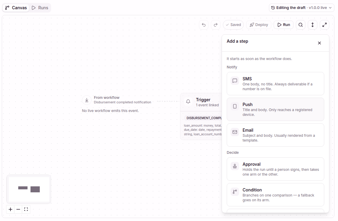
Task: Click the Email envelope icon
Action: [x=235, y=132]
